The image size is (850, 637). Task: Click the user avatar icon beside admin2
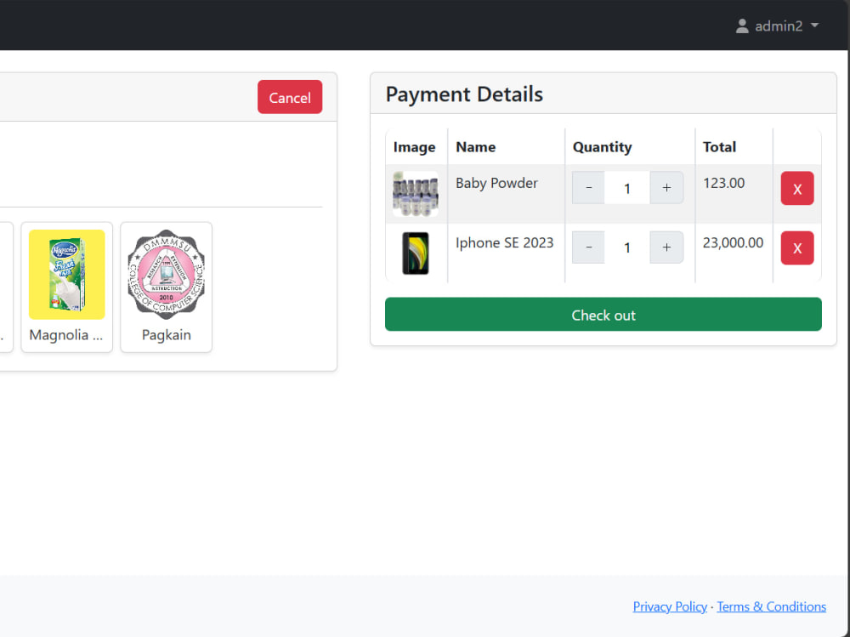(x=742, y=26)
